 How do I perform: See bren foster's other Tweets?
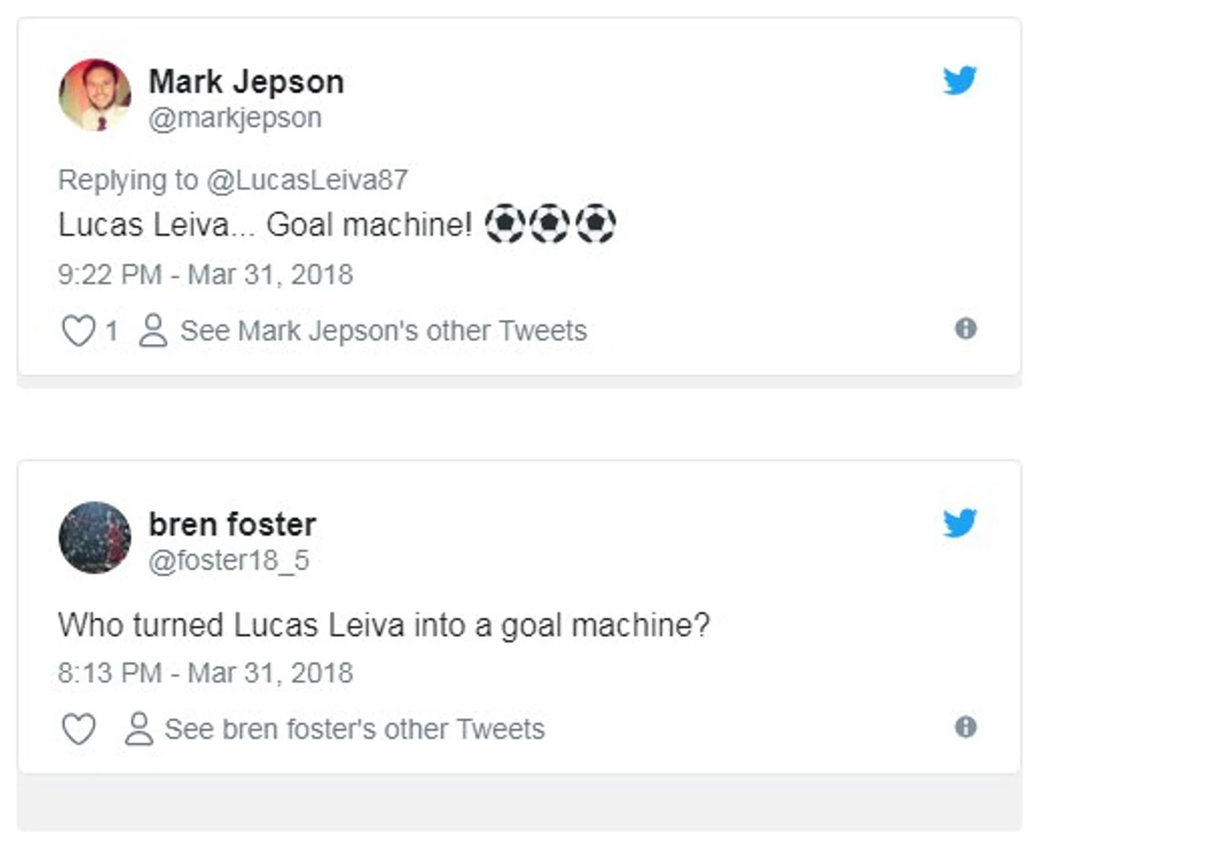(x=354, y=729)
